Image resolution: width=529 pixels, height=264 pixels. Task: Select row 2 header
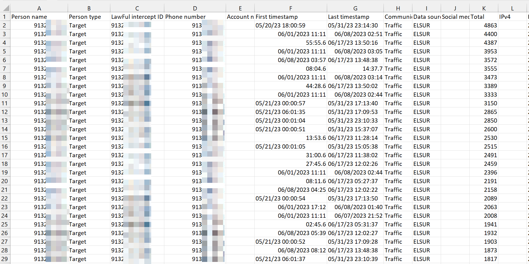5,25
